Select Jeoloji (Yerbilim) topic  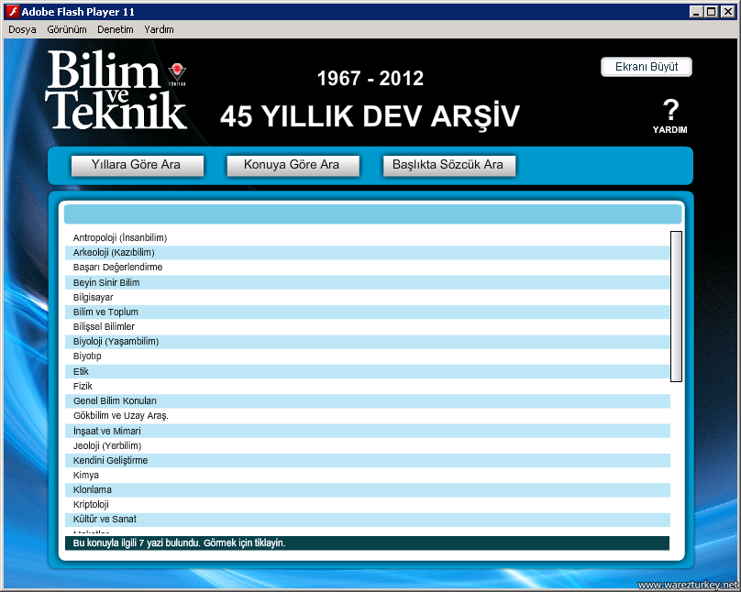[x=368, y=445]
